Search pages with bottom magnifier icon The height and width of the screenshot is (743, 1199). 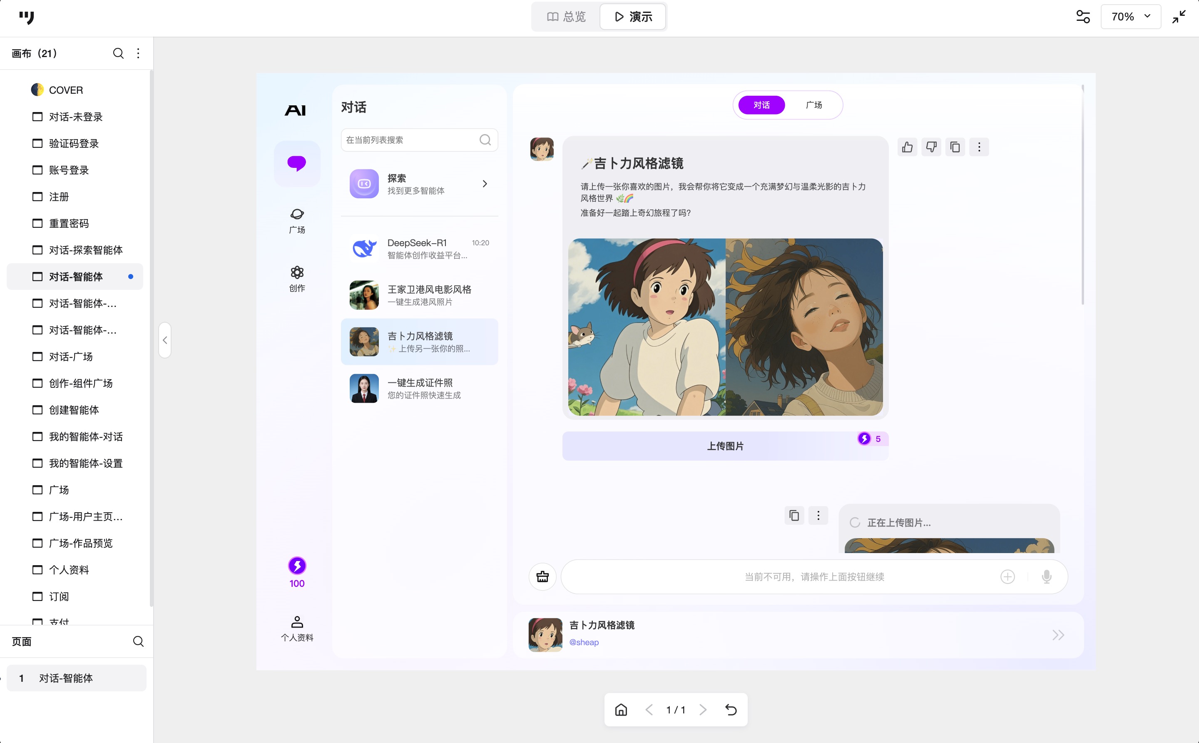(x=139, y=641)
